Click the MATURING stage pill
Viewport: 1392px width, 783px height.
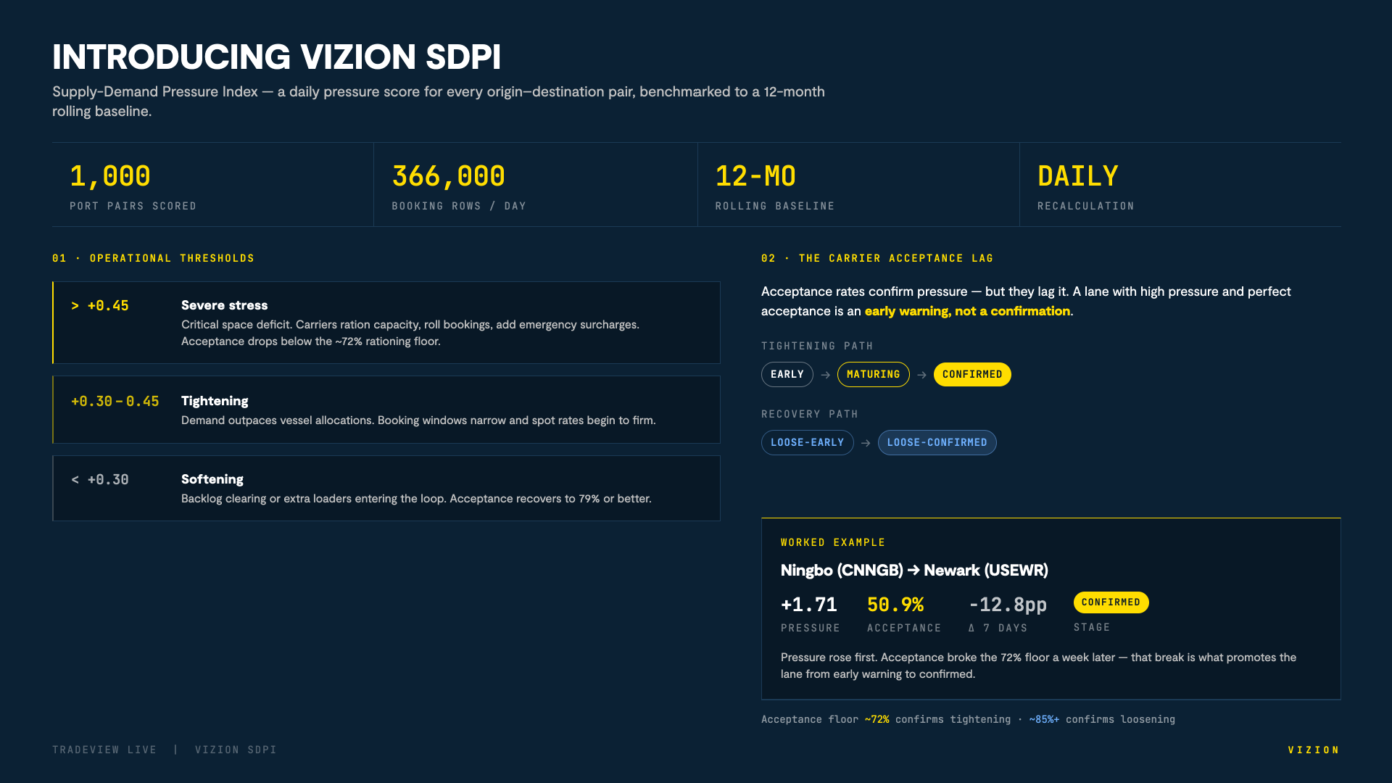pos(873,374)
